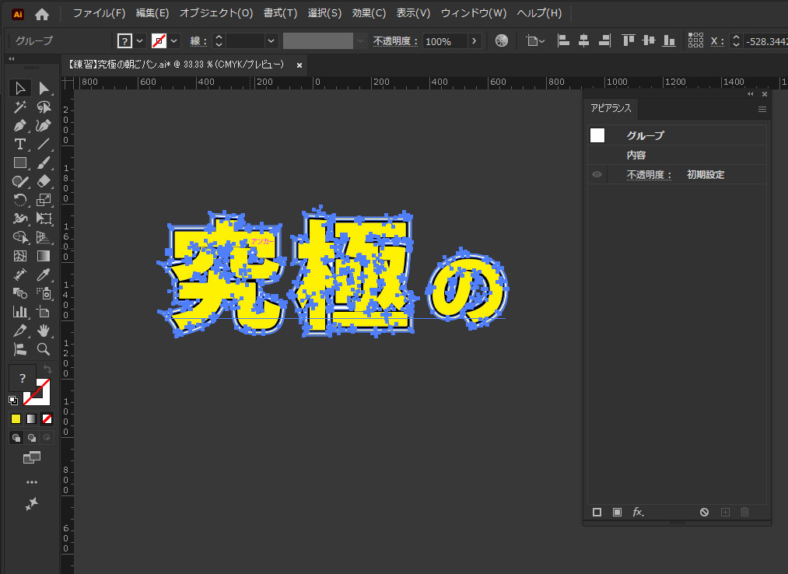Open the オブジェクト(O) menu
788x574 pixels.
click(x=216, y=13)
